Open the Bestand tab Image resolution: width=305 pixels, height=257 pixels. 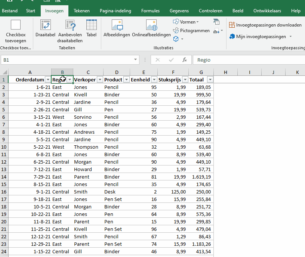pyautogui.click(x=10, y=11)
